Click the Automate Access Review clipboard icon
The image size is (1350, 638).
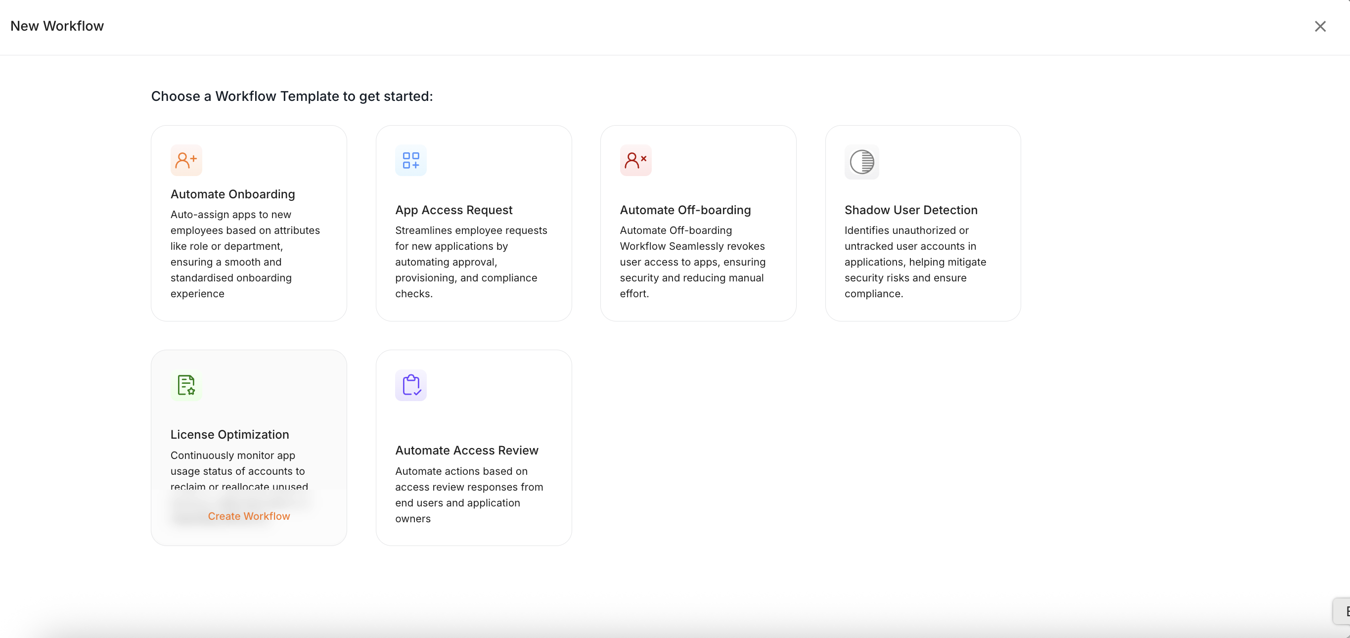point(410,385)
